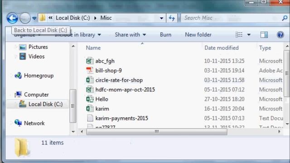Click the Burn toolbar button
Screen dimensions: 290x163
[x=165, y=35]
